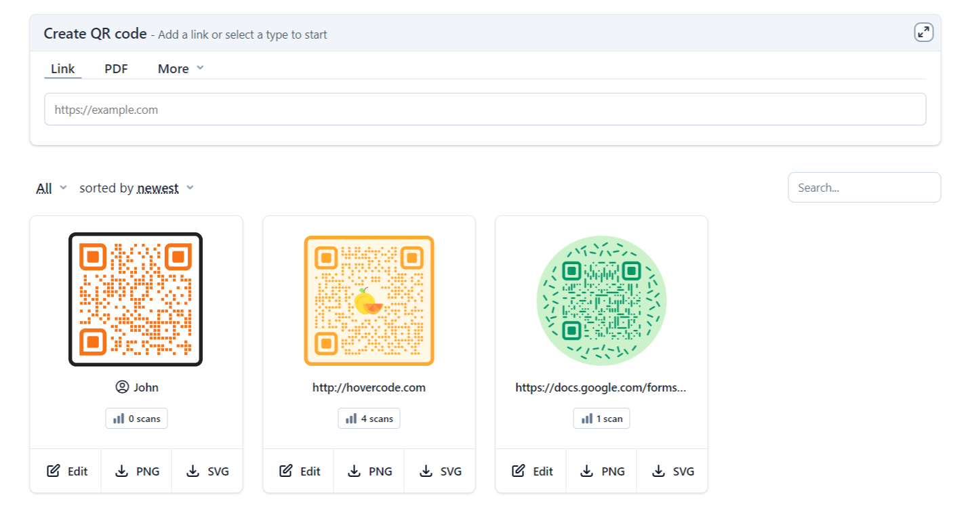966x506 pixels.
Task: Edit the John QR code
Action: pyautogui.click(x=66, y=471)
